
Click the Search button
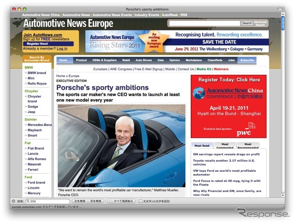pos(247,23)
